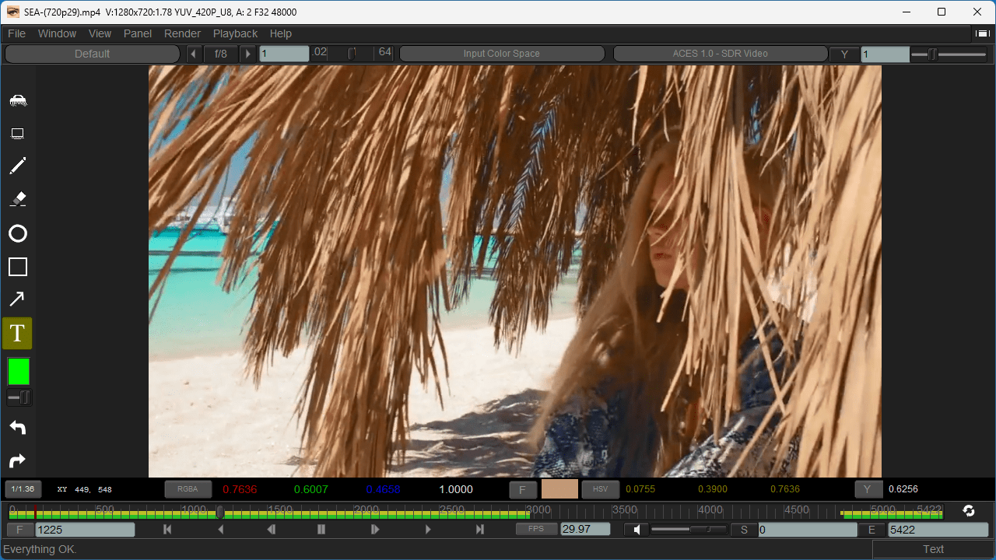Open the ACES 1.0 - SDR Video dropdown
The height and width of the screenshot is (560, 996).
(721, 54)
